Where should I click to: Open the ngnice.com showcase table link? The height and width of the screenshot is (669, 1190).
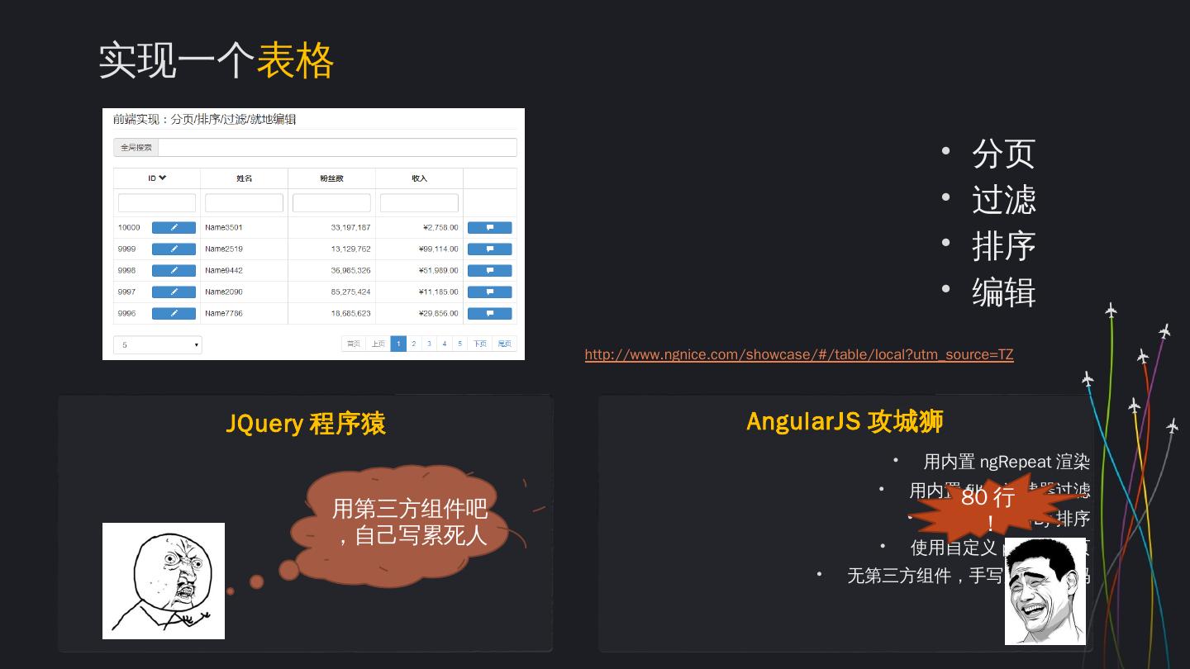[799, 355]
